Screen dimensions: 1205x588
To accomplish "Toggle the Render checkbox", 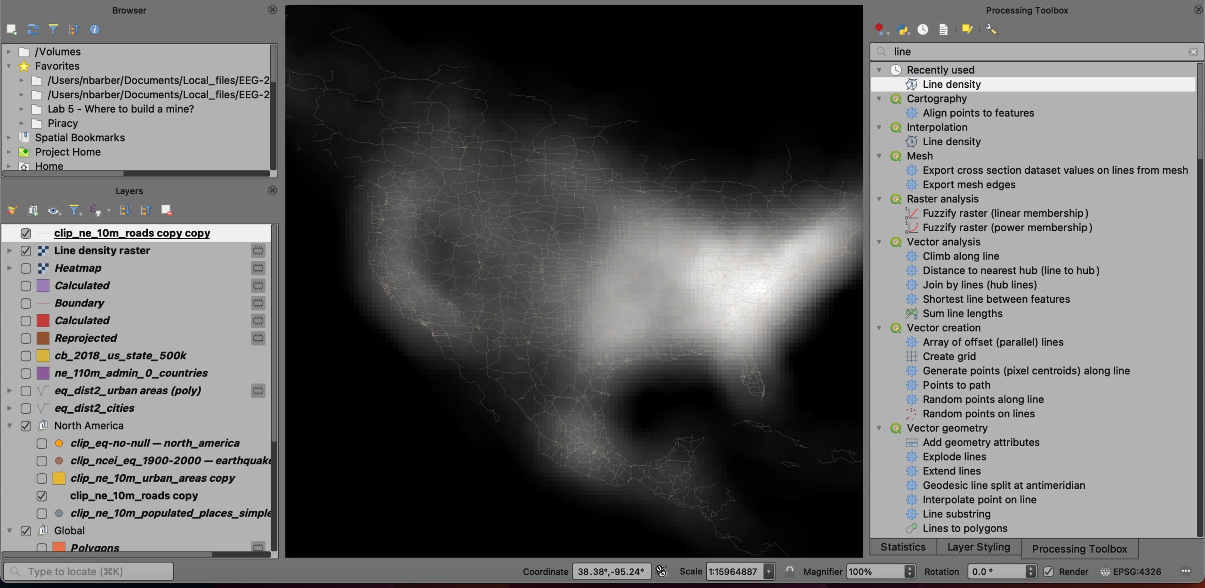I will tap(1048, 572).
